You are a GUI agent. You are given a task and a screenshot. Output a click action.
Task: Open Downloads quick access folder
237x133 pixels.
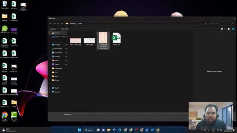(58, 48)
